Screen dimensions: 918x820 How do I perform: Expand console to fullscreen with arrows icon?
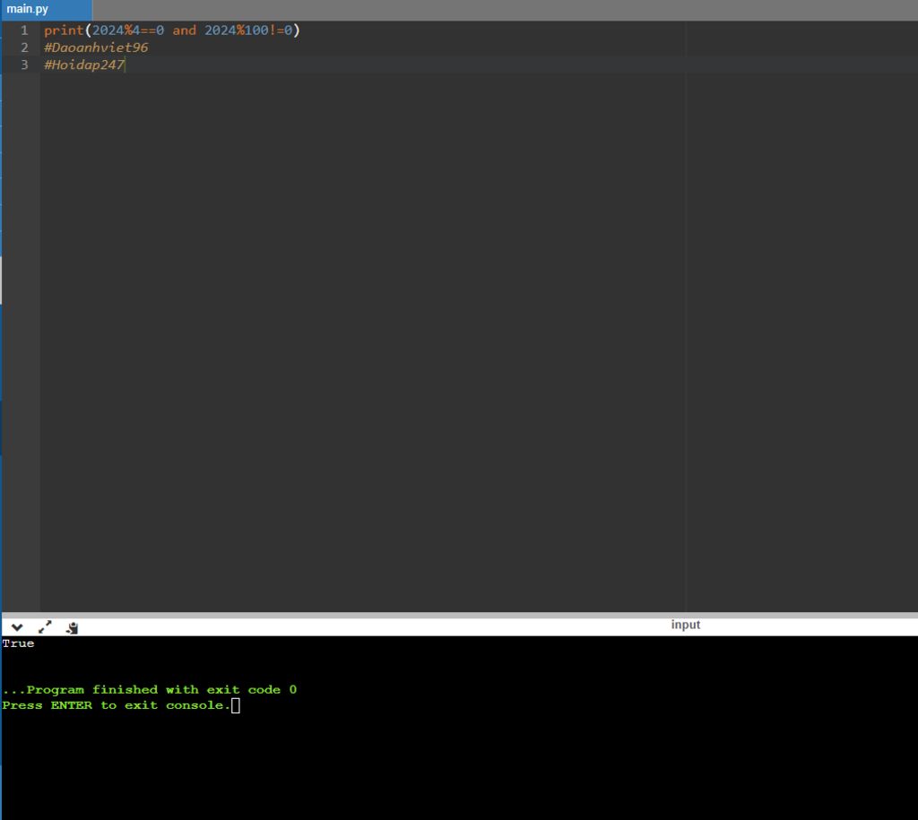[45, 627]
